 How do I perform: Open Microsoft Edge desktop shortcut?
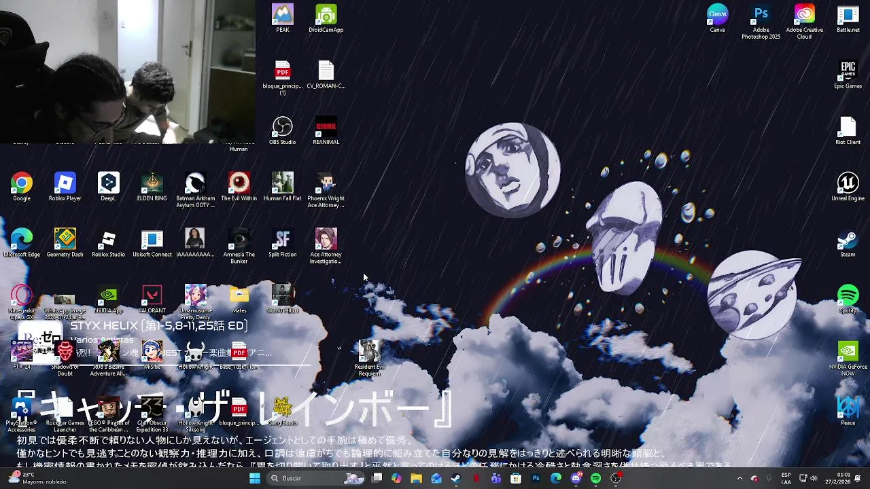click(22, 243)
